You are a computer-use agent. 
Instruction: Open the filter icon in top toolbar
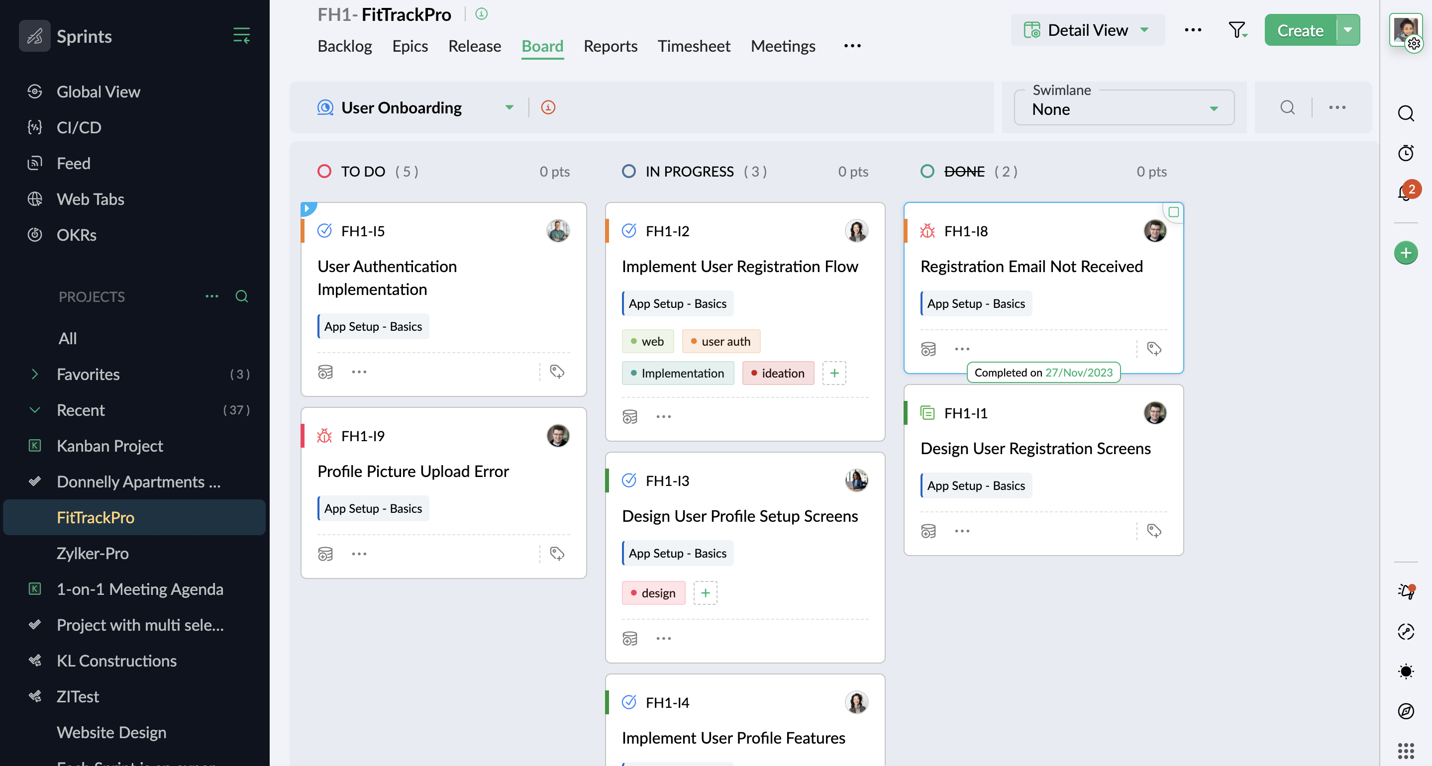click(1237, 30)
